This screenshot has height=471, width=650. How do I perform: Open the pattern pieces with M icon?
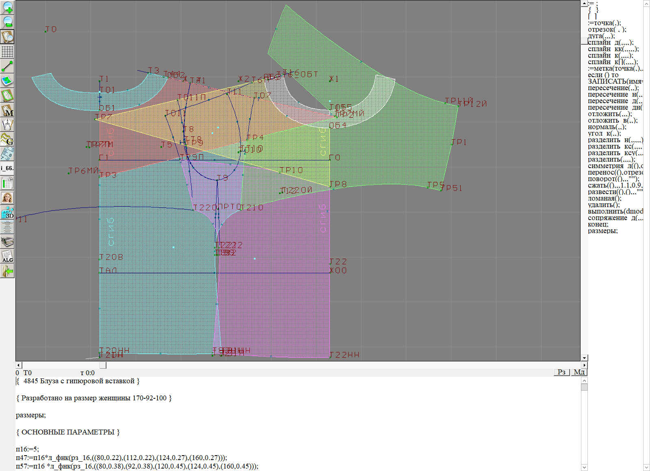tap(7, 110)
